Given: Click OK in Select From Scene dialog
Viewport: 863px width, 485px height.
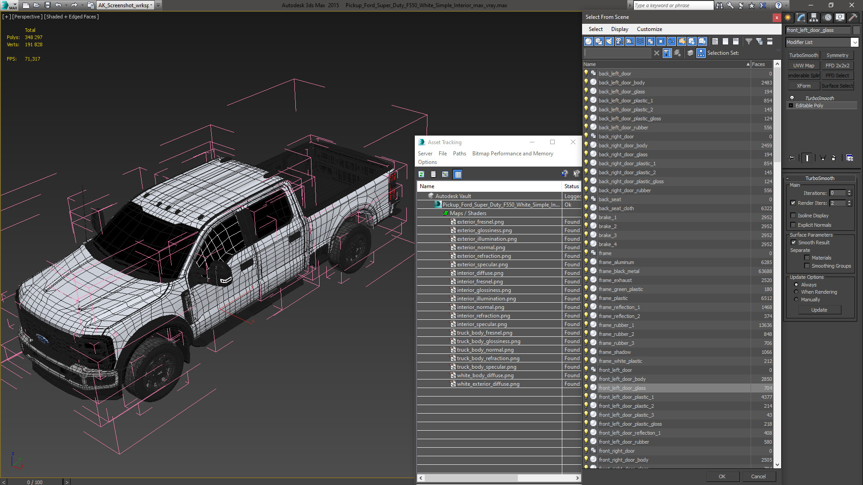Looking at the screenshot, I should pyautogui.click(x=722, y=476).
